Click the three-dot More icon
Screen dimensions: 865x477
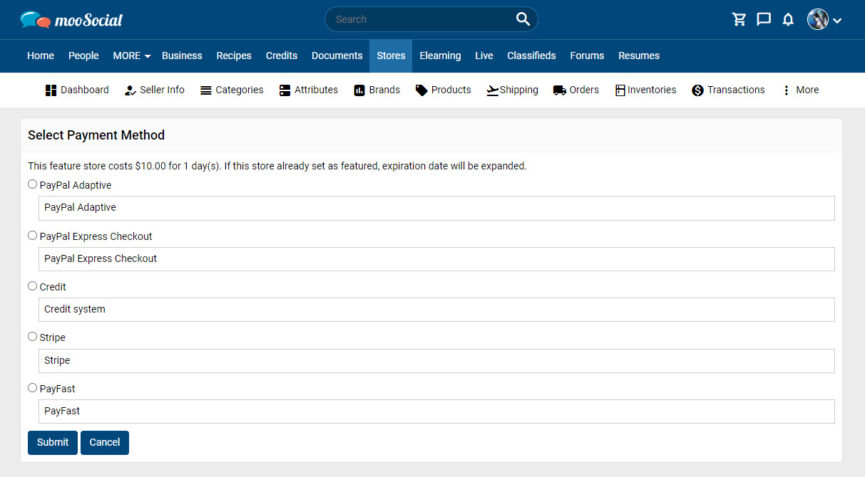coord(787,90)
